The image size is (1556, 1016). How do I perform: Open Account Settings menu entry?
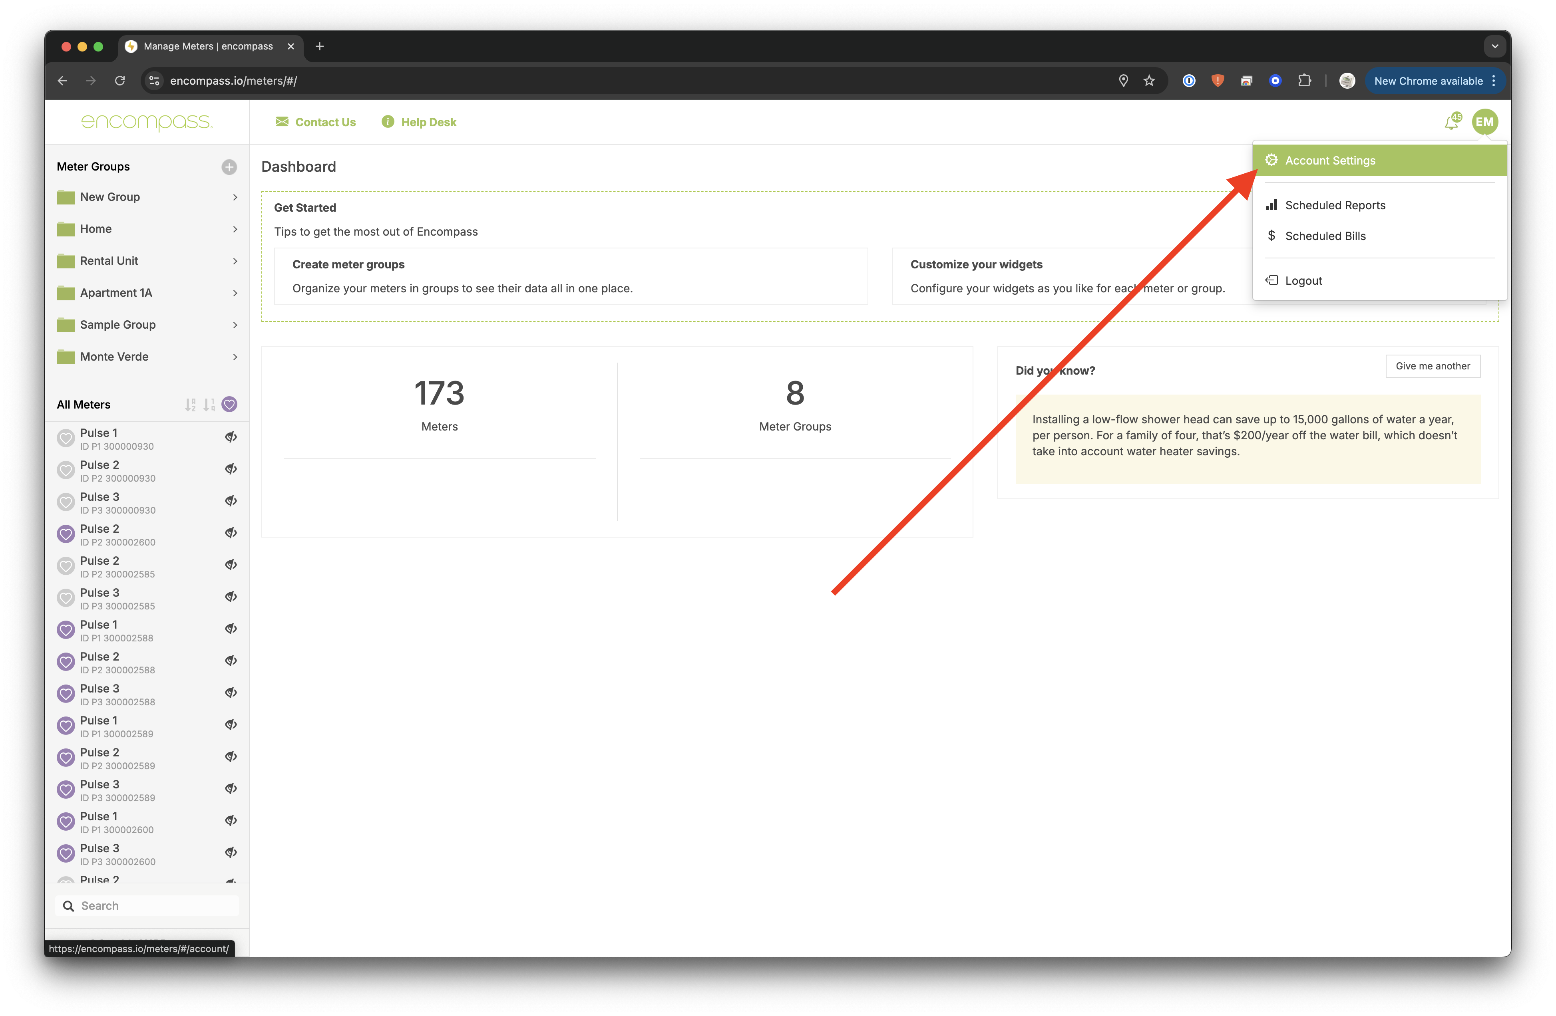[1330, 161]
